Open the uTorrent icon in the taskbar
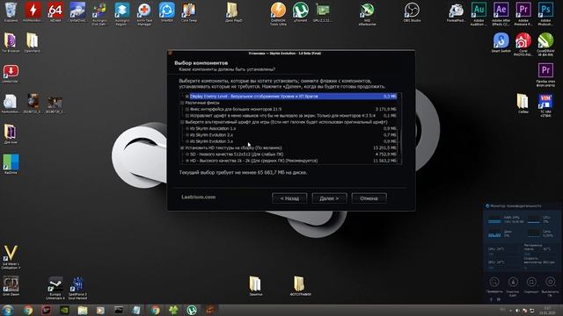 coord(192,310)
